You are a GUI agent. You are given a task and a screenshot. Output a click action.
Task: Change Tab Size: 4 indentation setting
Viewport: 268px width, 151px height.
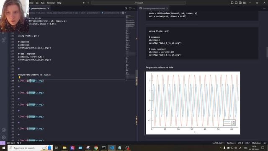point(231,143)
